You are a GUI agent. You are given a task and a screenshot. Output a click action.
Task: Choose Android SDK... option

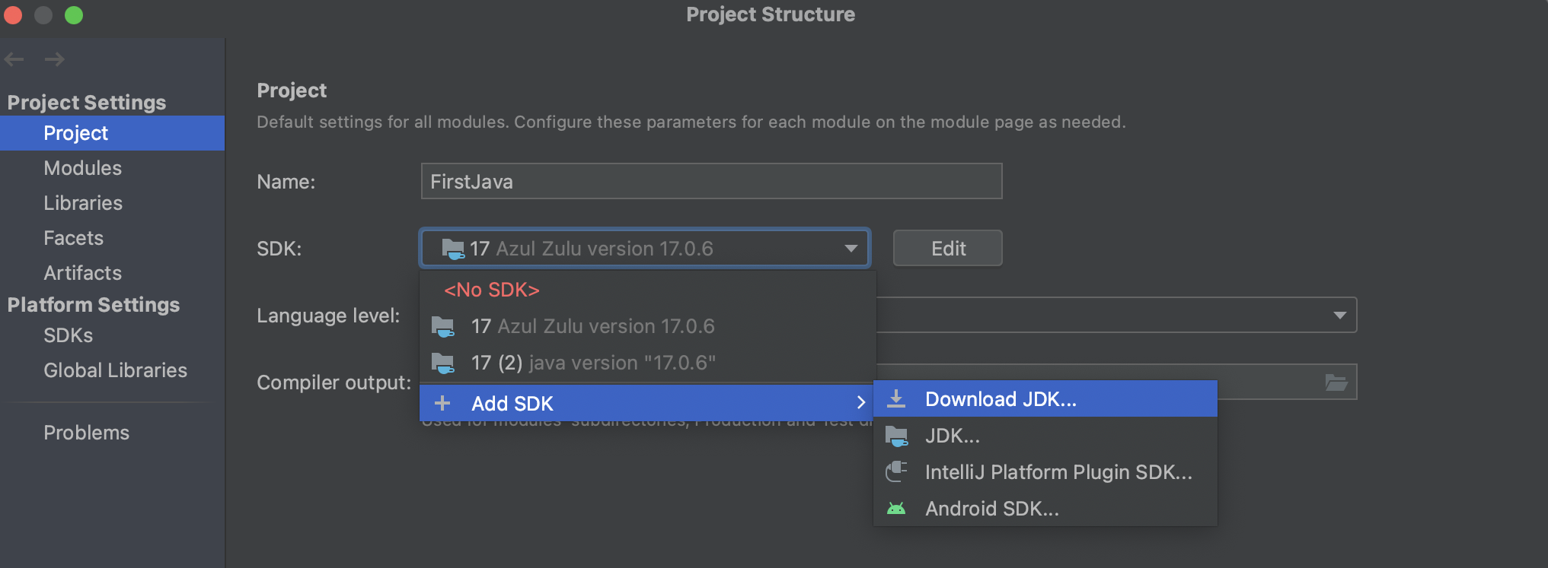coord(1045,508)
